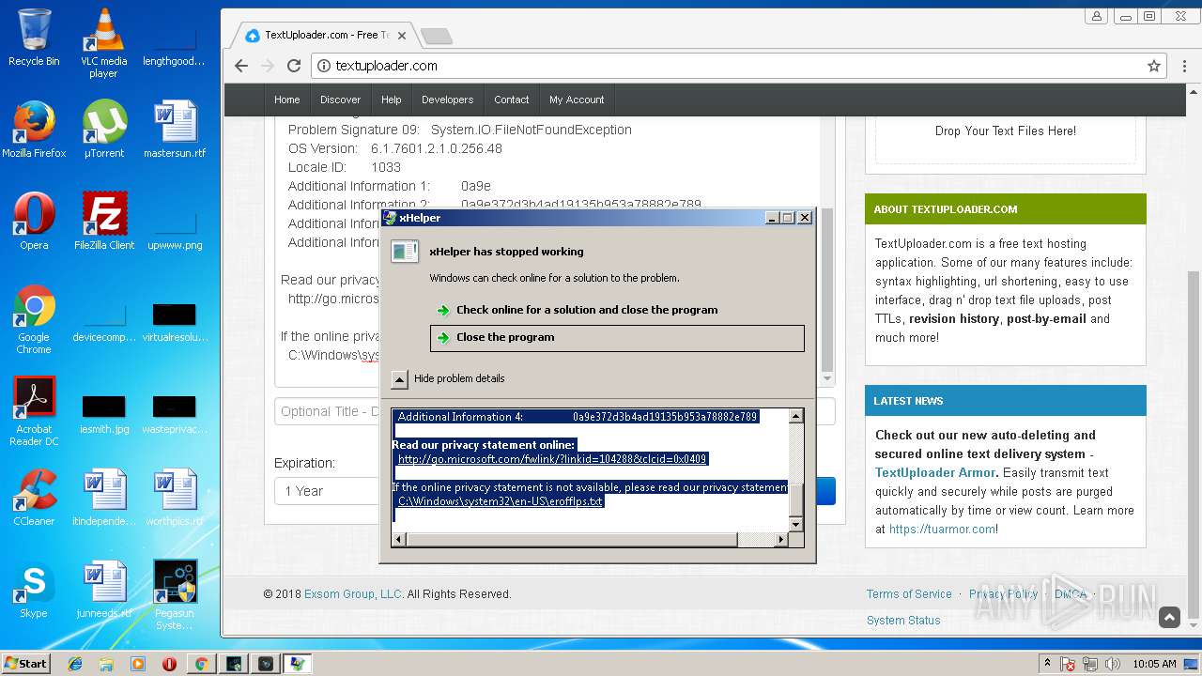Open the Privacy Policy link
Viewport: 1202px width, 676px height.
pos(1003,594)
